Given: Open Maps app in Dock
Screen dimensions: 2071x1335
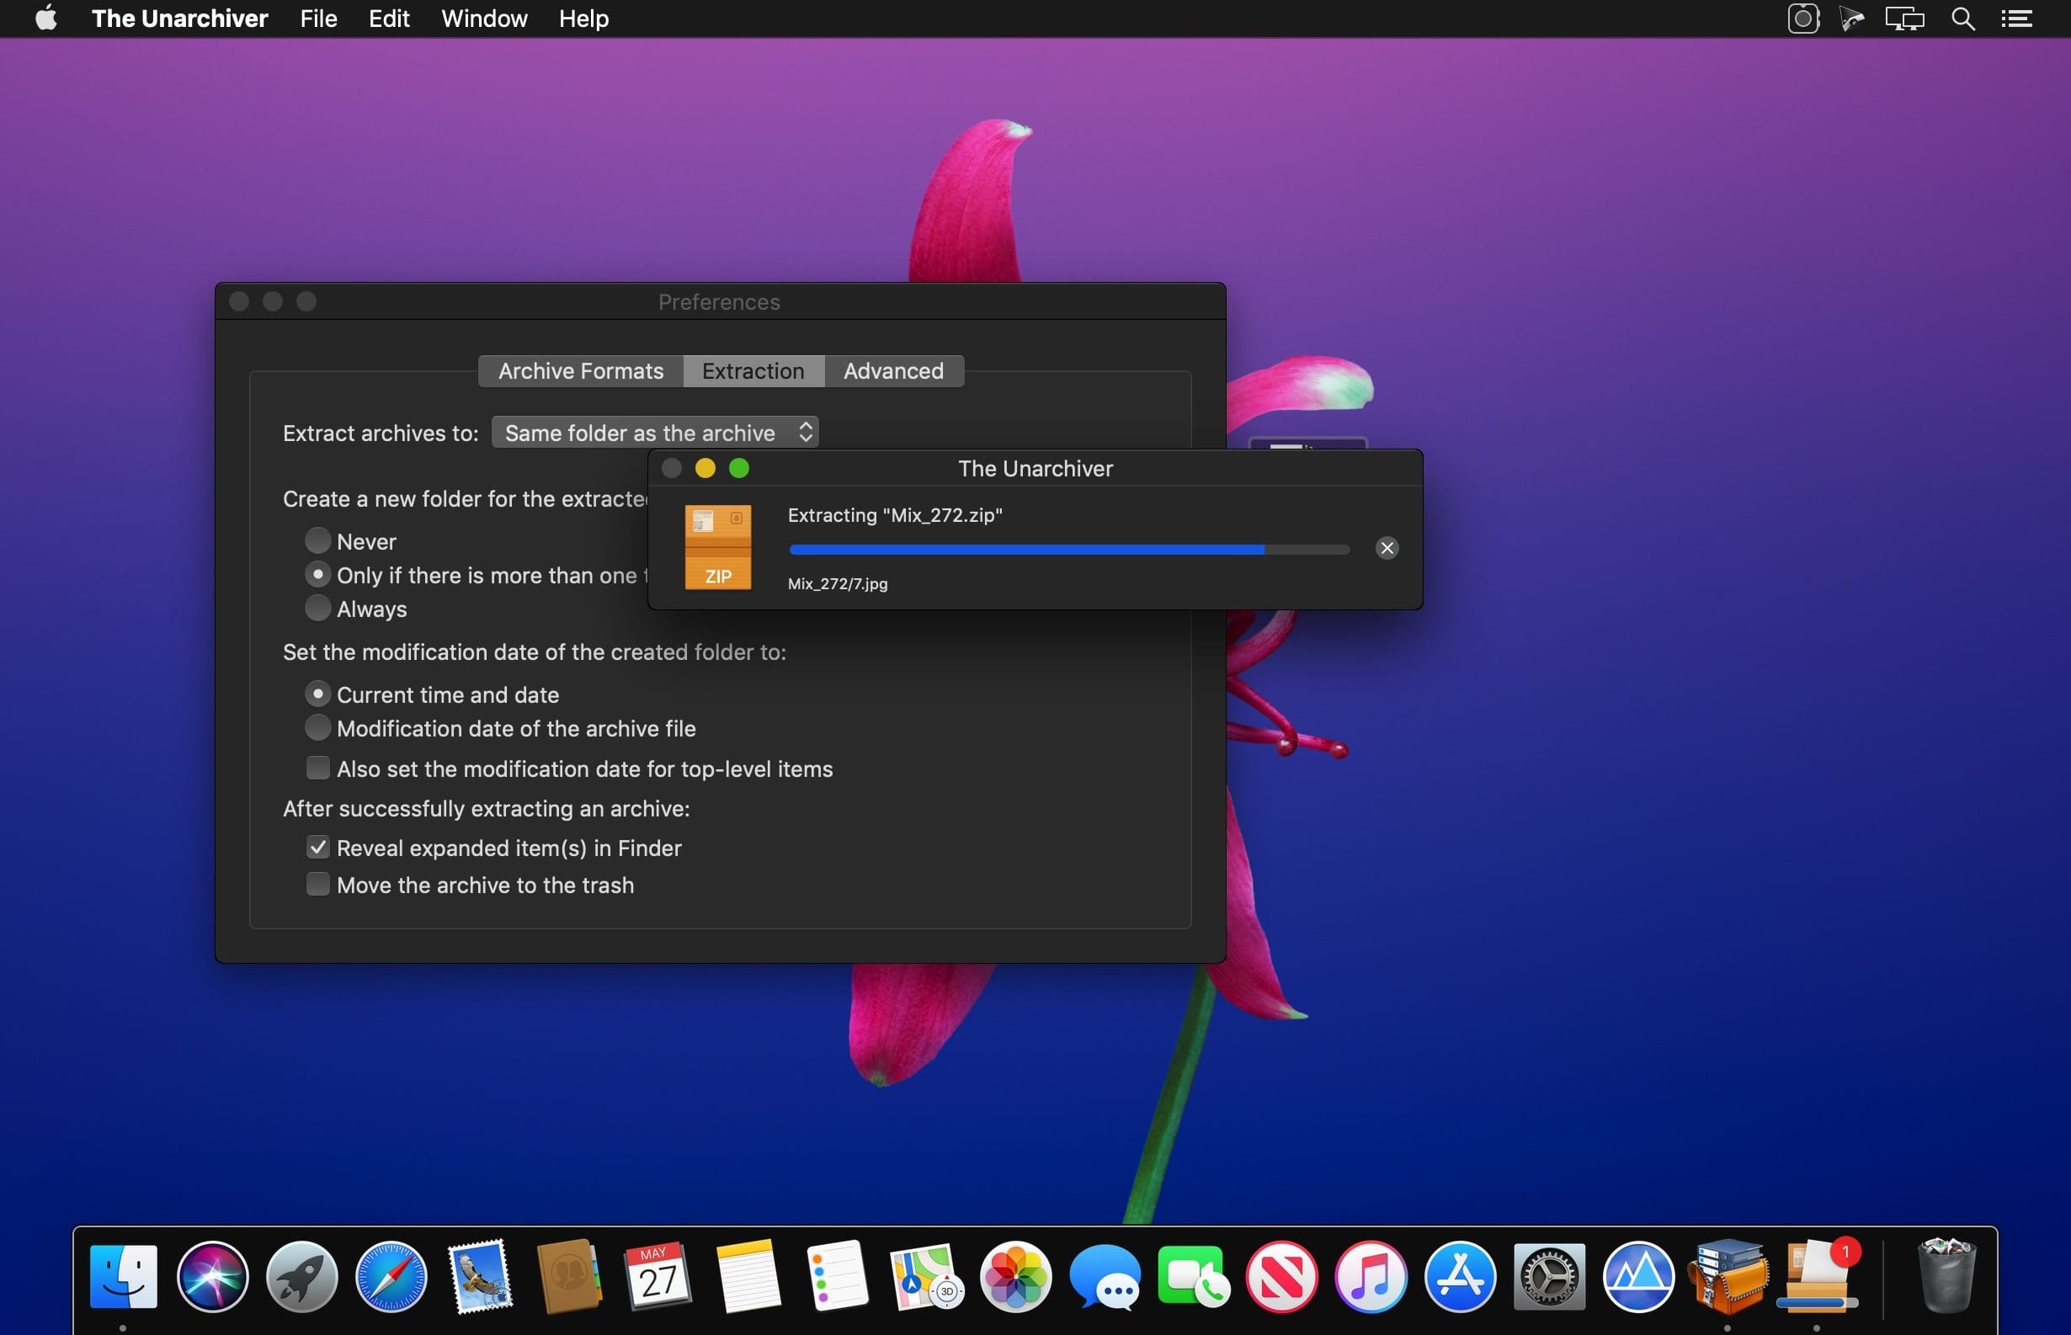Looking at the screenshot, I should 927,1277.
